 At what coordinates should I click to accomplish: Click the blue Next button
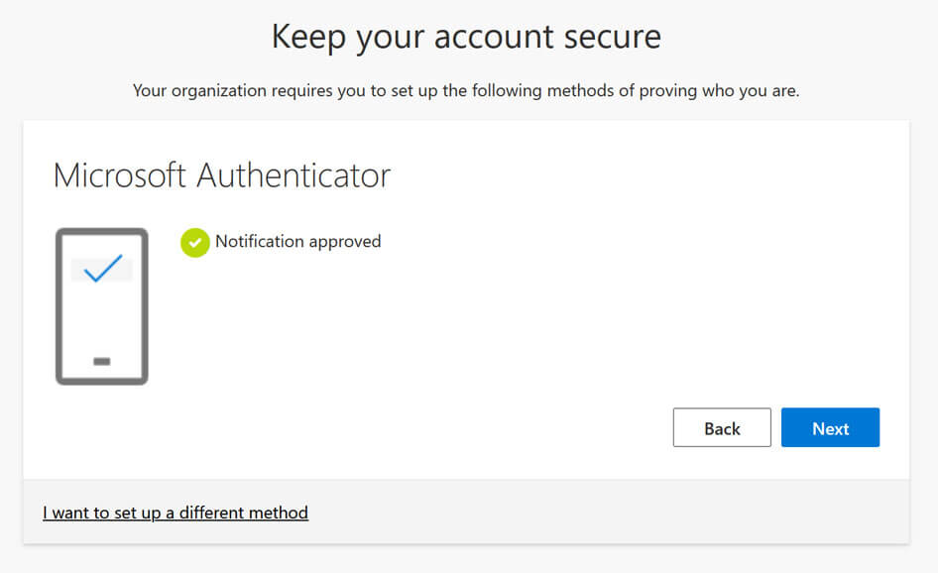[x=830, y=427]
